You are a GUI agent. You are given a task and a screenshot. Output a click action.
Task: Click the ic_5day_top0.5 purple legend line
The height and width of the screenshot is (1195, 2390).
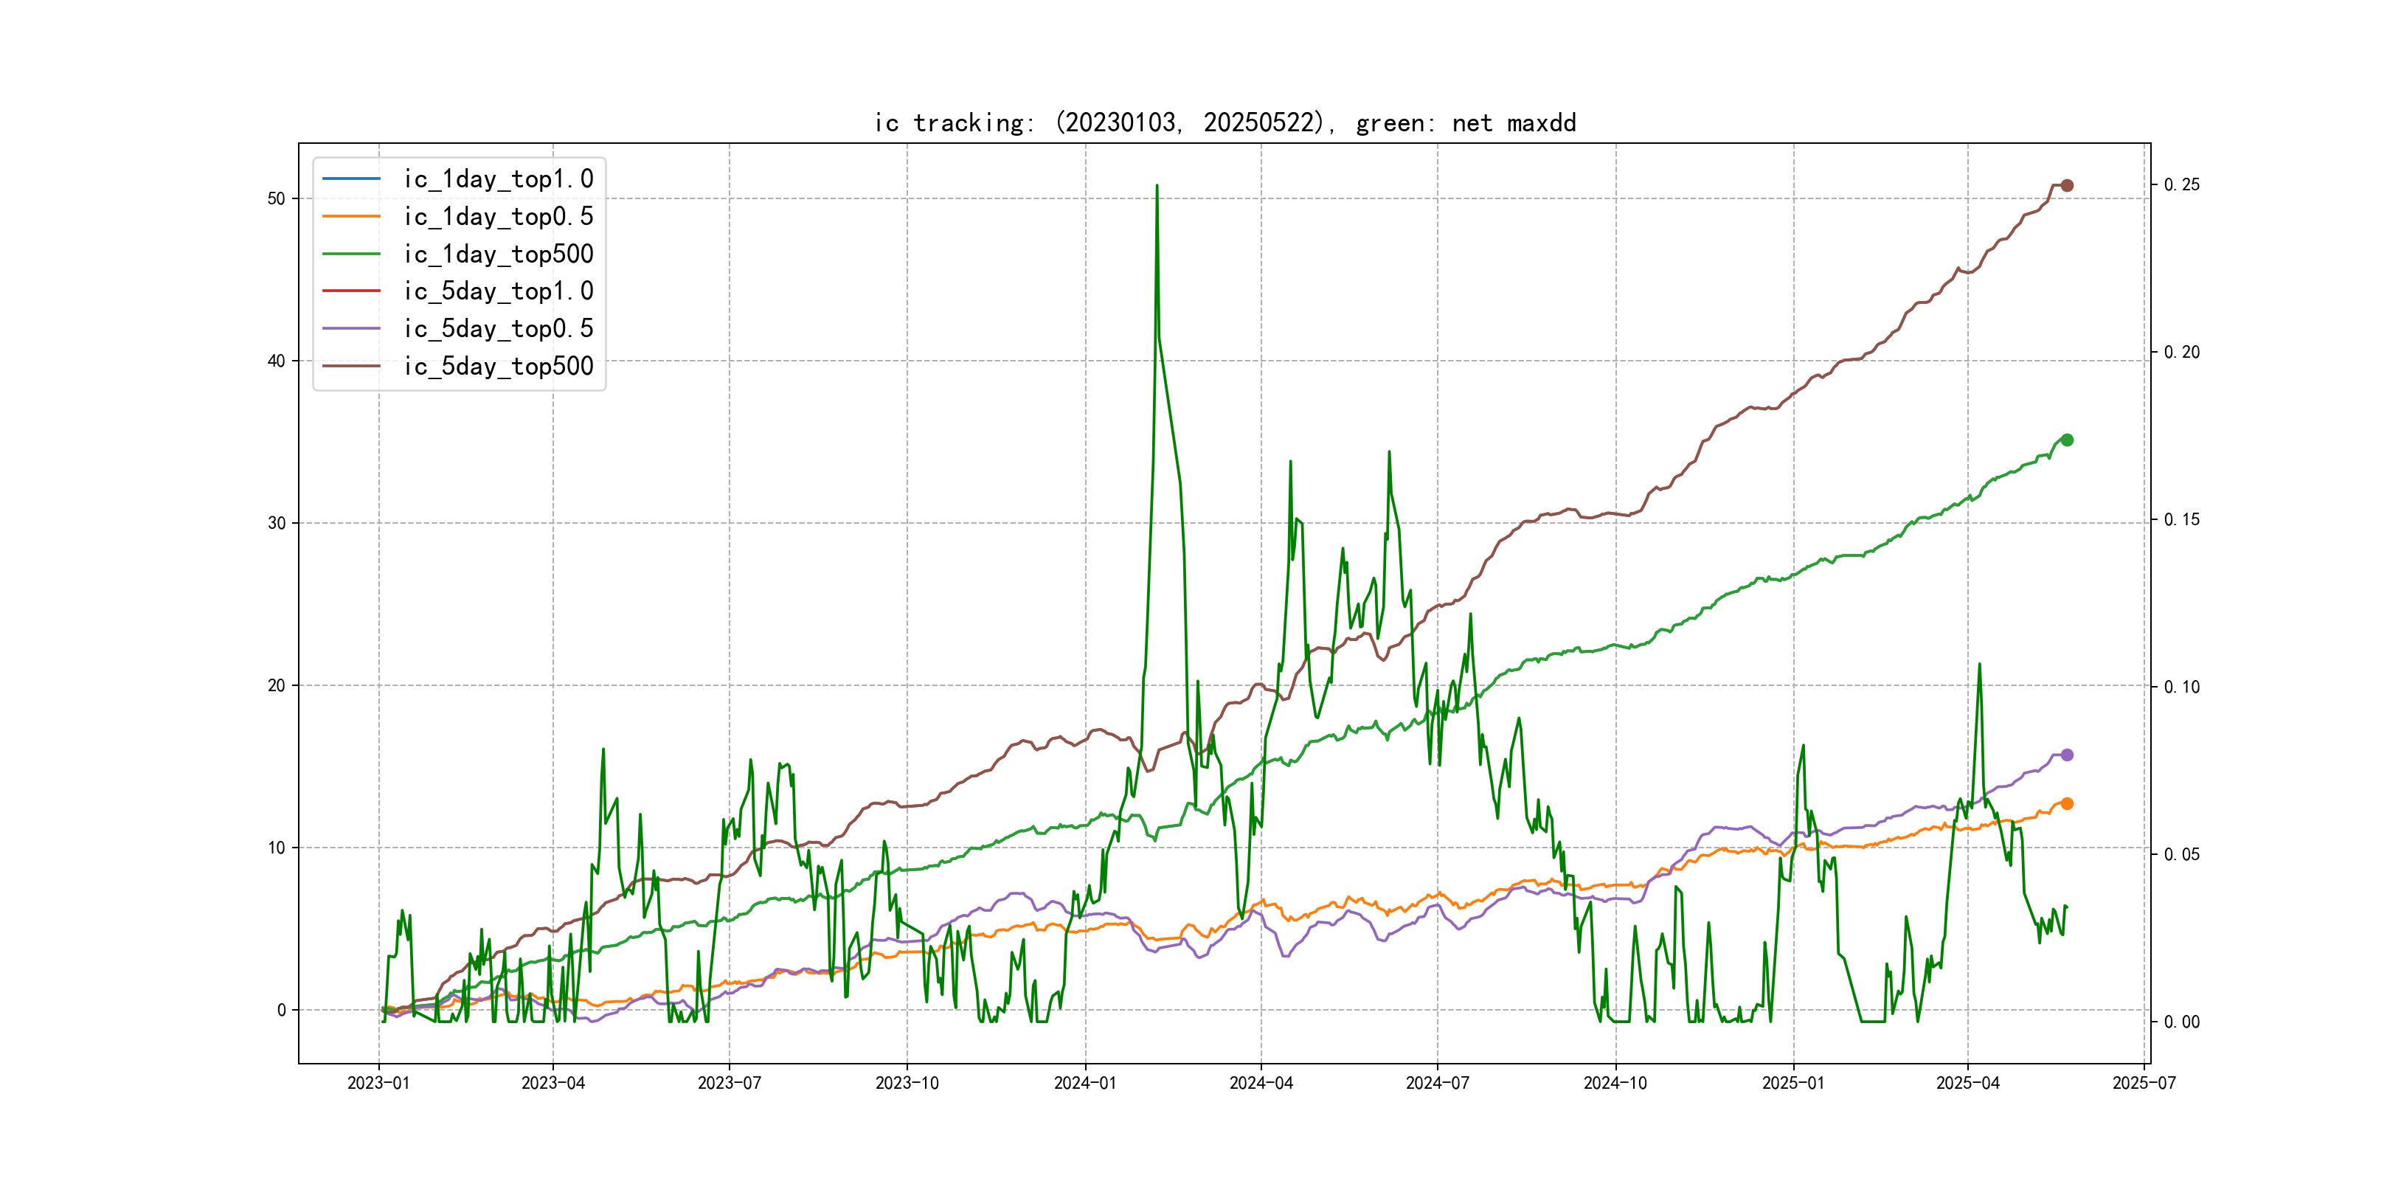[x=350, y=328]
